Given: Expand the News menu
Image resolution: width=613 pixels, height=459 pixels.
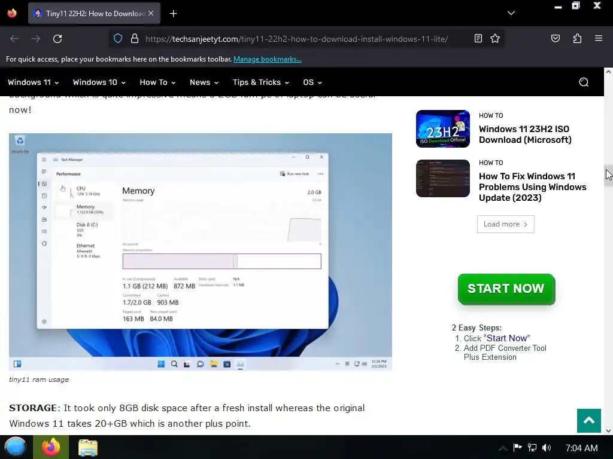Looking at the screenshot, I should 204,82.
